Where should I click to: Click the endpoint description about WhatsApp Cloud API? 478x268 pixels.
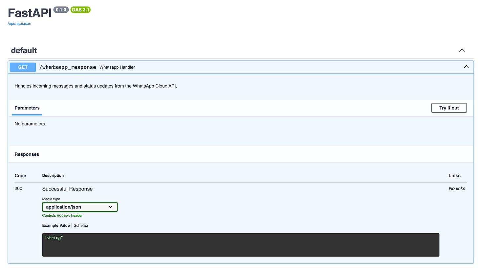click(x=96, y=86)
